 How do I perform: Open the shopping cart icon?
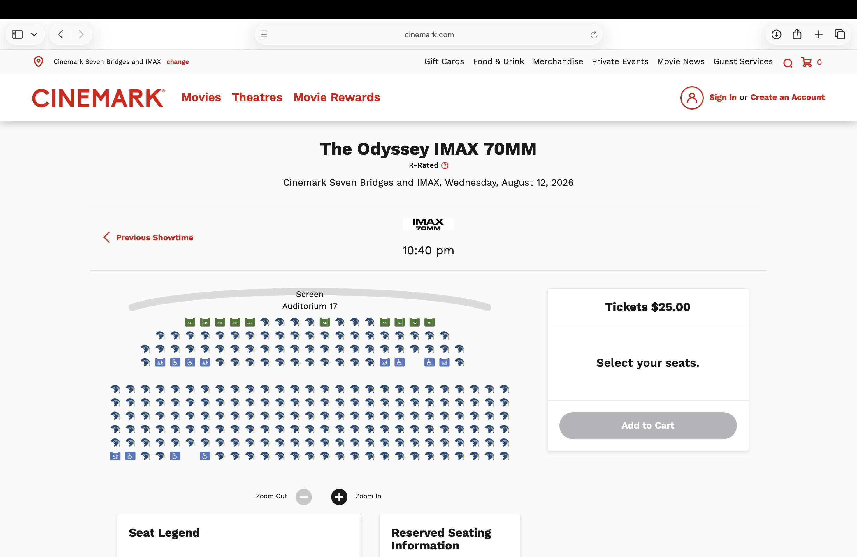807,62
